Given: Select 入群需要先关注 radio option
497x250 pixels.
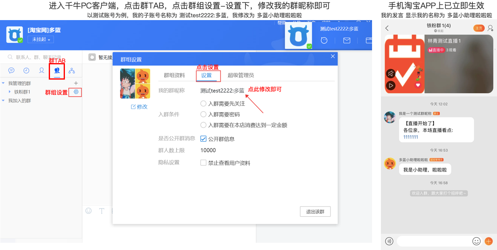Looking at the screenshot, I should [x=204, y=103].
